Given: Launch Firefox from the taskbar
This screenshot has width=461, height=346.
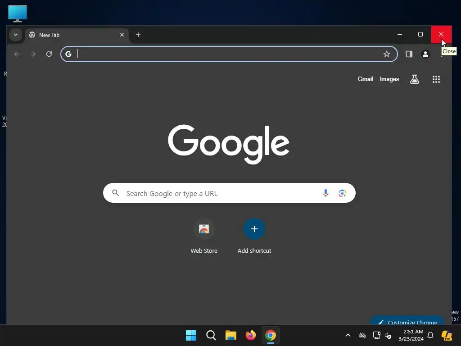Looking at the screenshot, I should click(250, 335).
